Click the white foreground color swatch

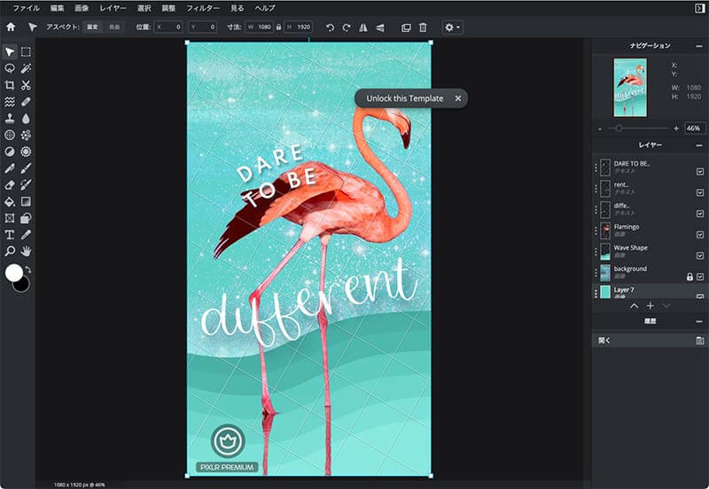[x=13, y=273]
